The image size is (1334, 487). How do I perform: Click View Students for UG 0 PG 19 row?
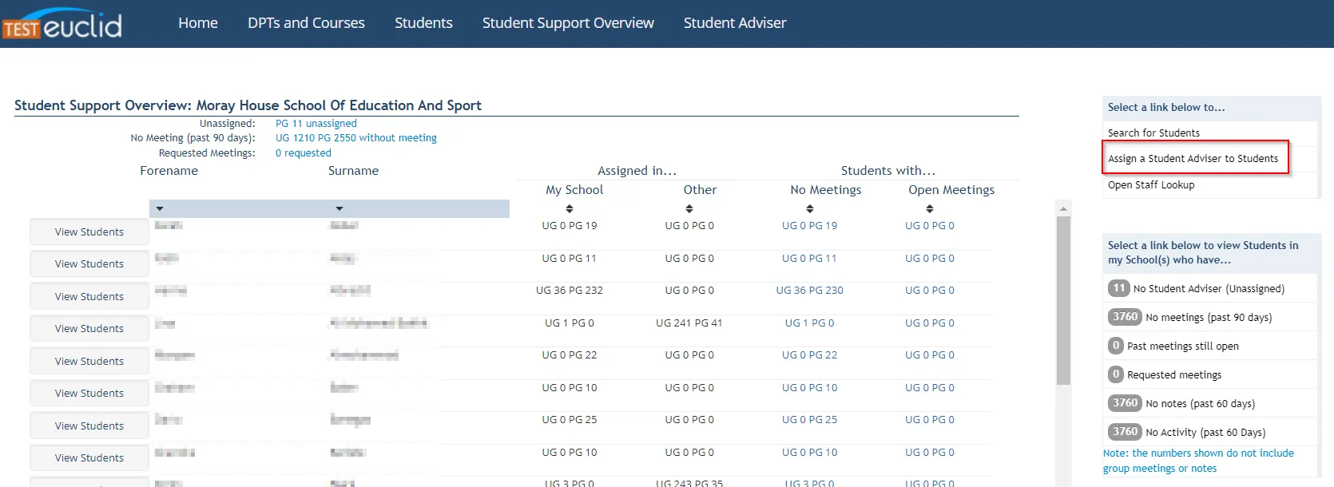pyautogui.click(x=89, y=232)
